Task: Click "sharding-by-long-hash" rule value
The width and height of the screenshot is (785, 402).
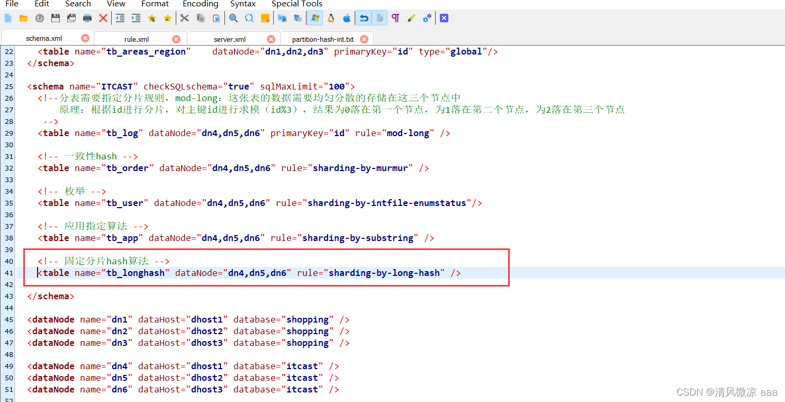Action: click(x=384, y=273)
